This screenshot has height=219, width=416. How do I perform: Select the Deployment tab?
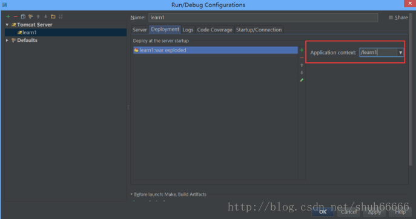165,30
